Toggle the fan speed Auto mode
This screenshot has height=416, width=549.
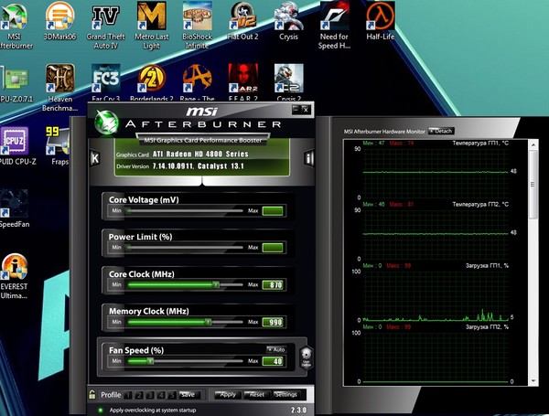[276, 349]
